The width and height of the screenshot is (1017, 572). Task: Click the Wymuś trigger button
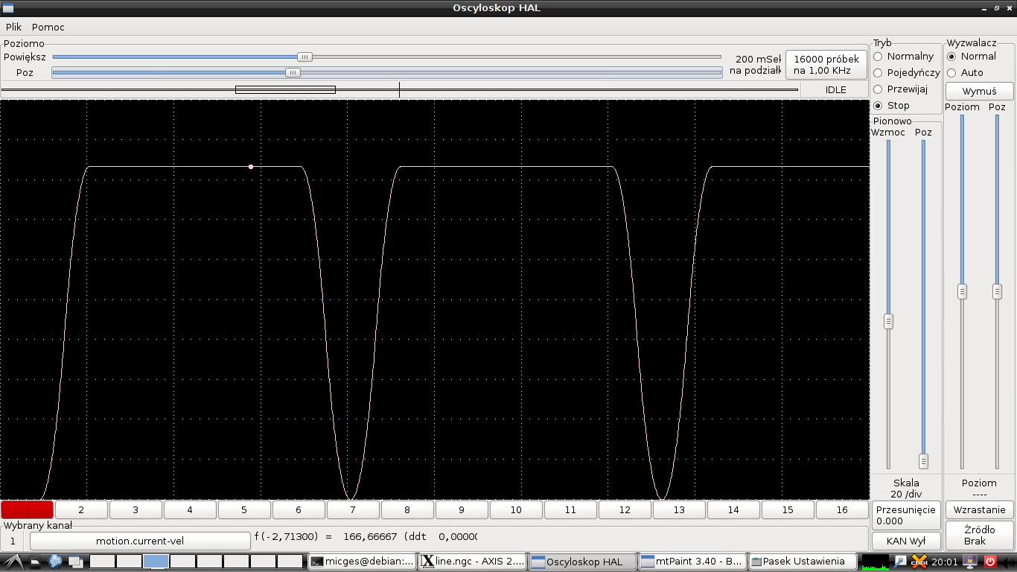(979, 91)
